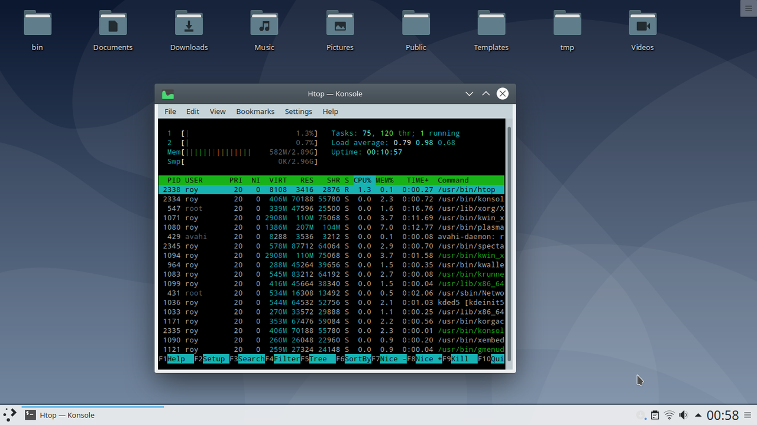The height and width of the screenshot is (425, 757).
Task: Select the /usr/bin/gmenud process row
Action: [x=331, y=350]
